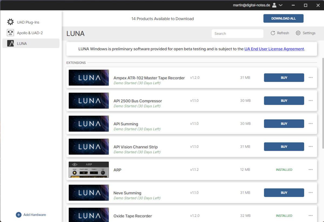Click the ARP plug-in thumbnail
Image resolution: width=324 pixels, height=222 pixels.
tap(89, 170)
